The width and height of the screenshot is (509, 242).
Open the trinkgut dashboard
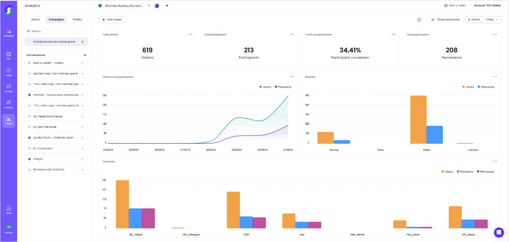tap(56, 159)
